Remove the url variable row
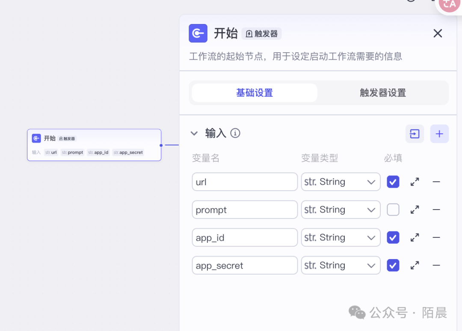This screenshot has height=331, width=462. tap(436, 182)
